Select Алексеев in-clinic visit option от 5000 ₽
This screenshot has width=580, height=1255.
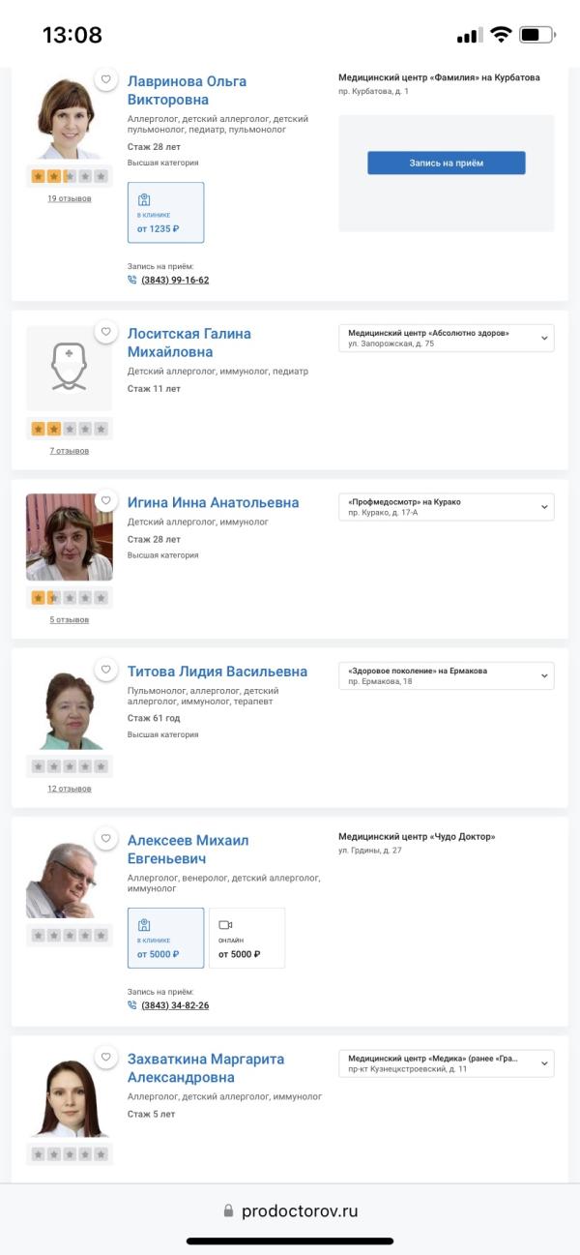[x=165, y=938]
